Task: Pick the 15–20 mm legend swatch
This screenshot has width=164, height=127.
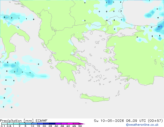Action: pos(40,124)
